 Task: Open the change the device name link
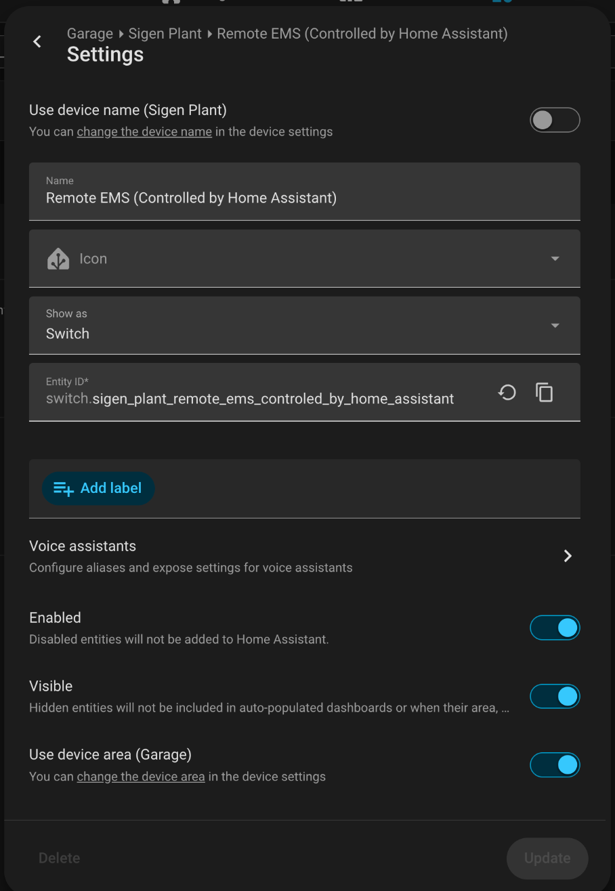(x=144, y=131)
